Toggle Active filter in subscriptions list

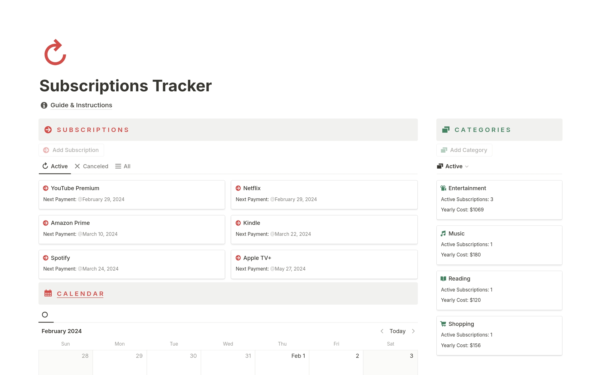coord(55,166)
